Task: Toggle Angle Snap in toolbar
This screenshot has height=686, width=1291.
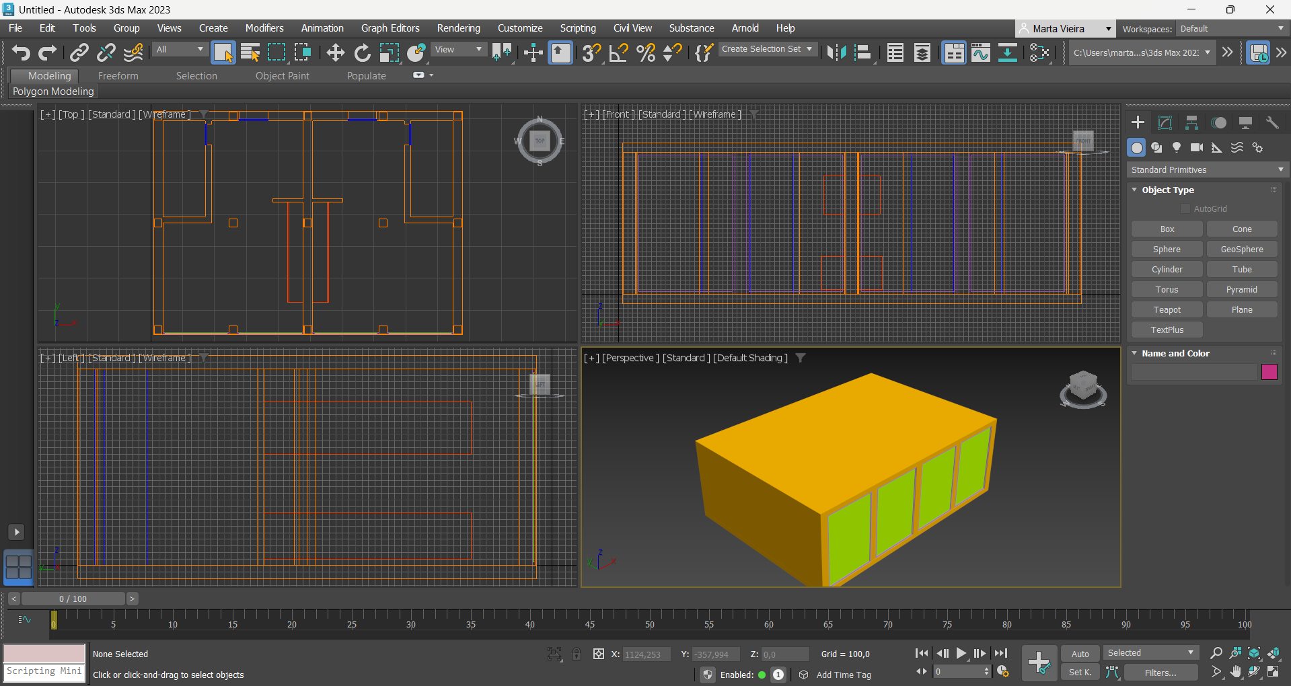Action: pos(618,52)
